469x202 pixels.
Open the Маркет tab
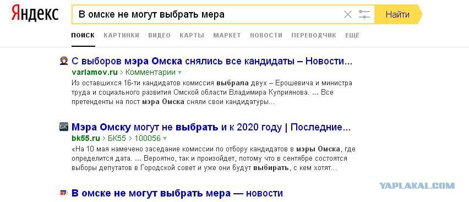[x=227, y=35]
